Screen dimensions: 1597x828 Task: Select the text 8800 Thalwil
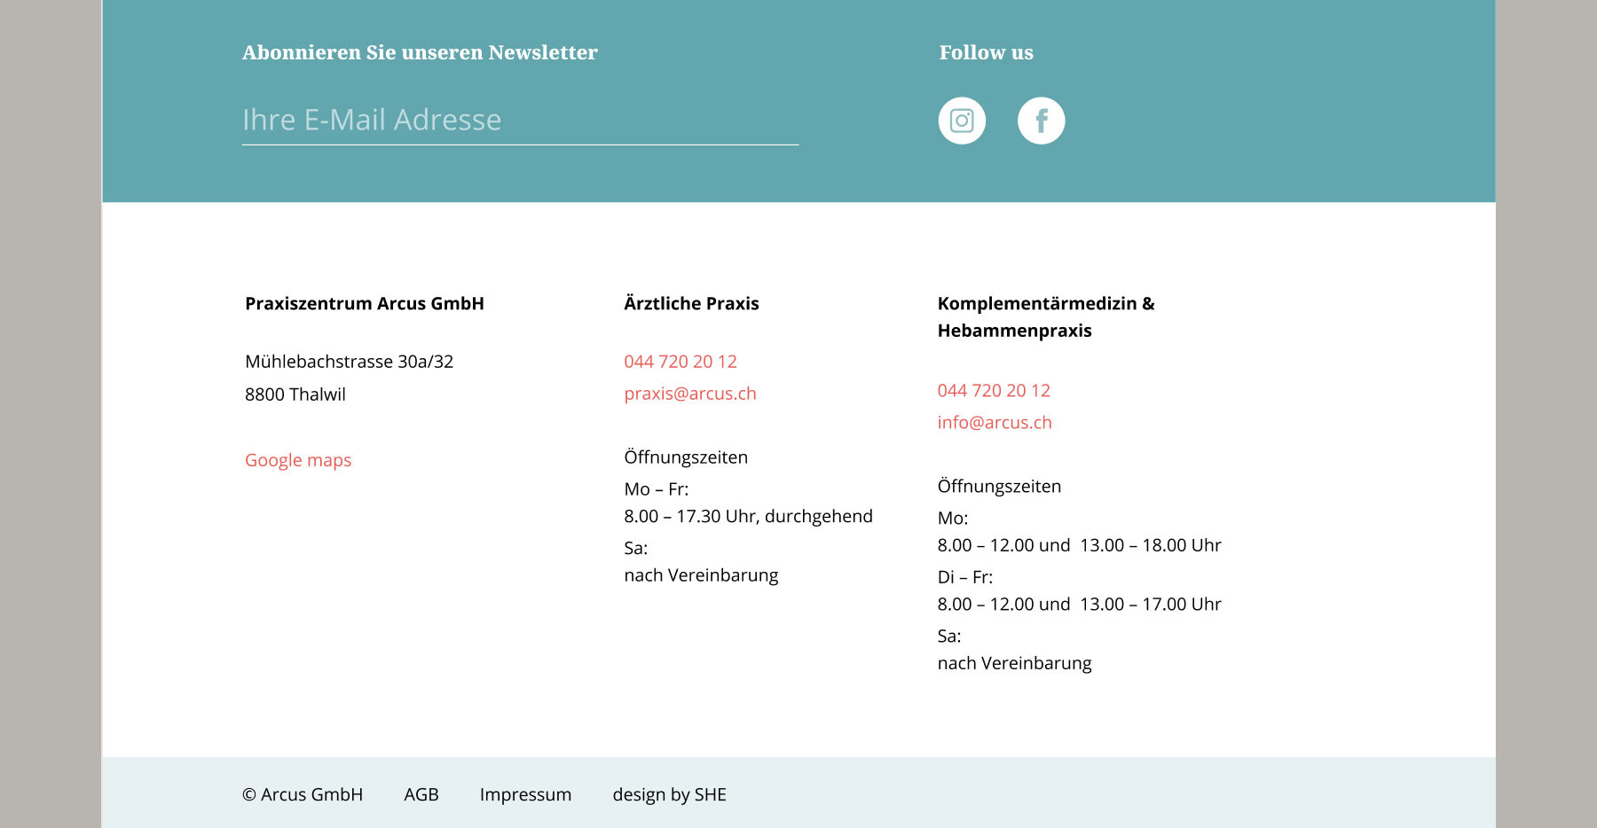pos(295,394)
